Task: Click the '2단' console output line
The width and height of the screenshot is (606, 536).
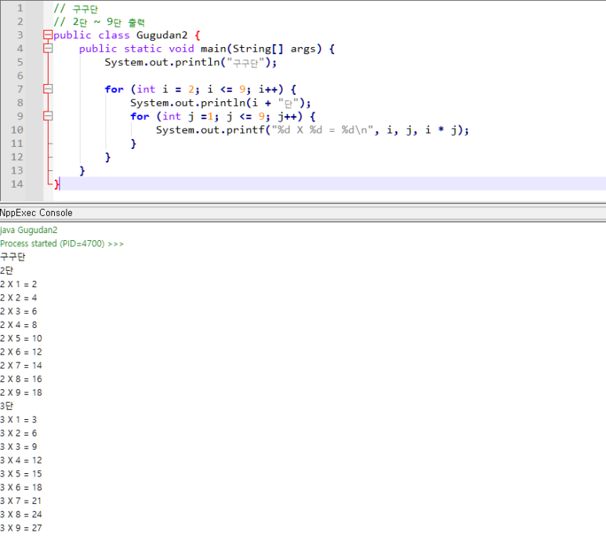Action: point(6,271)
